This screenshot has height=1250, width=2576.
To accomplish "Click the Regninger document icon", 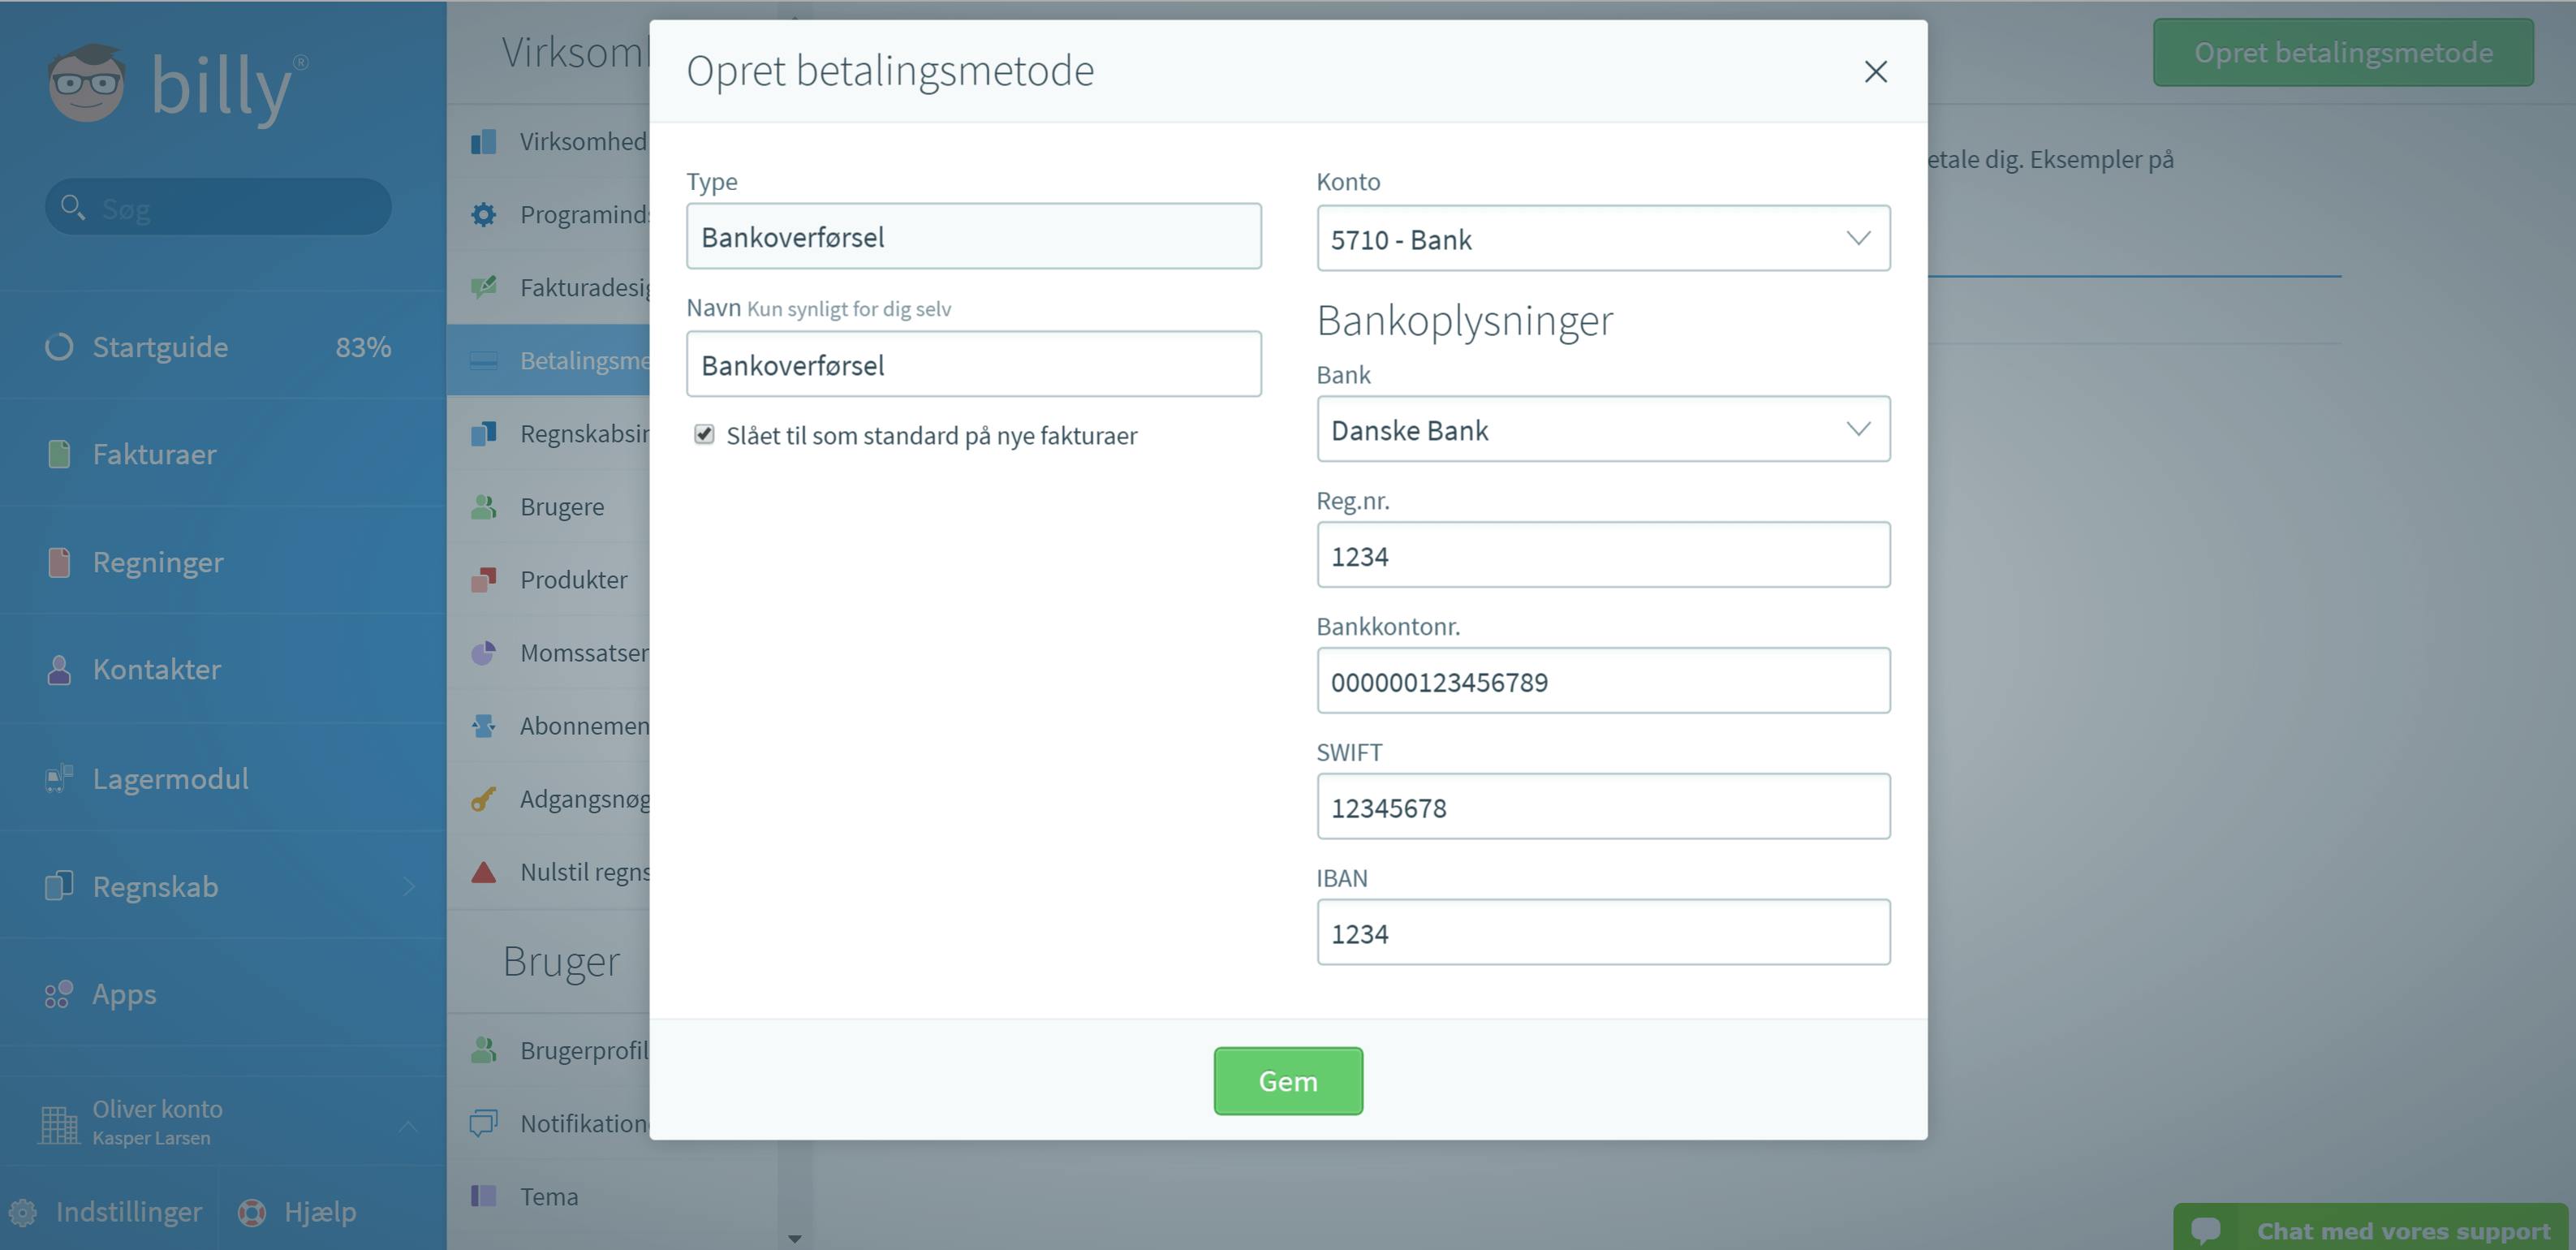I will pos(59,562).
